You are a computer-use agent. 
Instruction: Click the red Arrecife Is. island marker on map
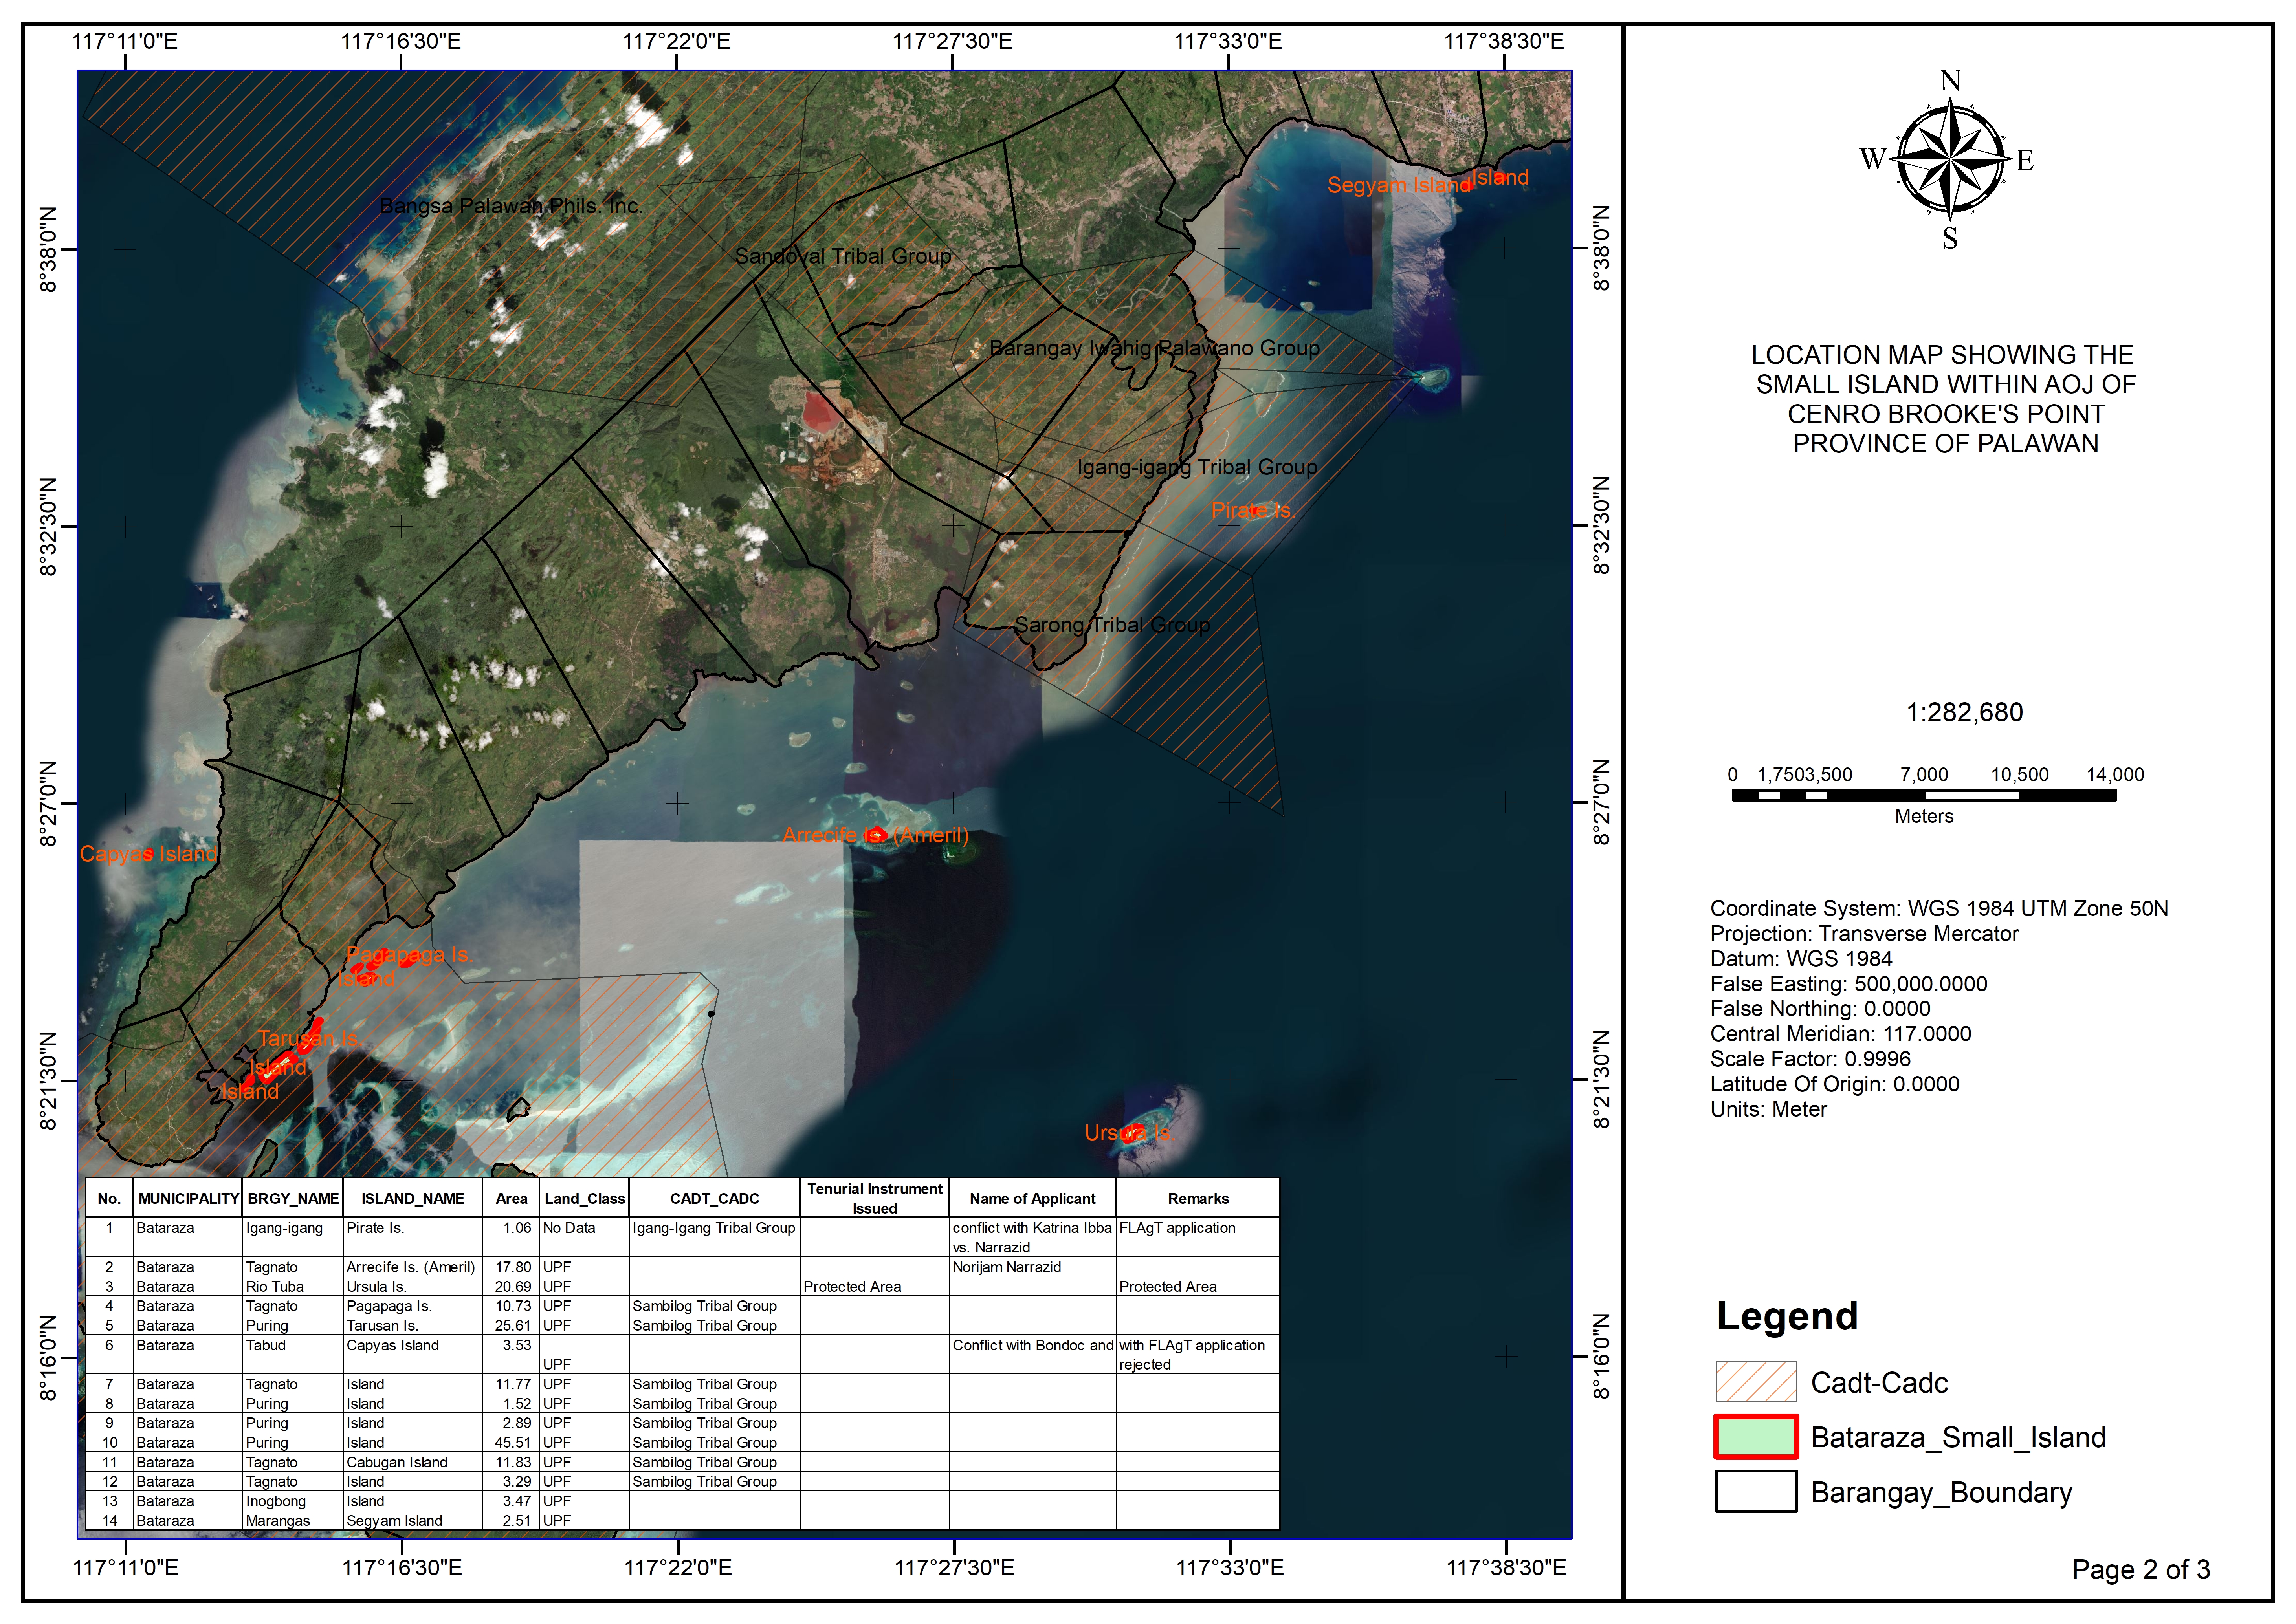(x=877, y=835)
